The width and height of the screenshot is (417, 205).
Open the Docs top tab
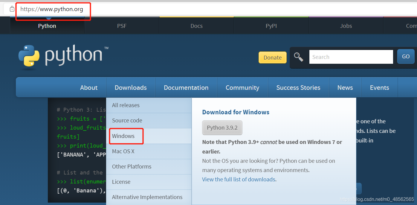coord(197,26)
